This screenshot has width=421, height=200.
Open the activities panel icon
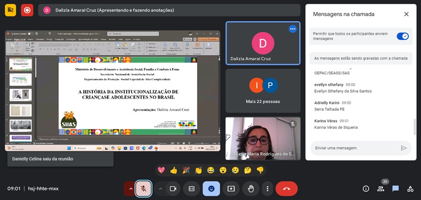tap(410, 189)
